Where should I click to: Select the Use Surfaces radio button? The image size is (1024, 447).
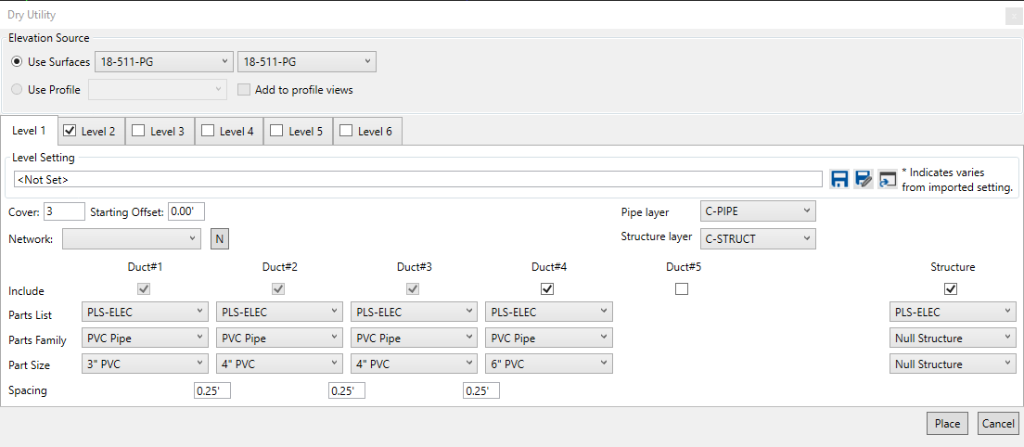pos(17,62)
